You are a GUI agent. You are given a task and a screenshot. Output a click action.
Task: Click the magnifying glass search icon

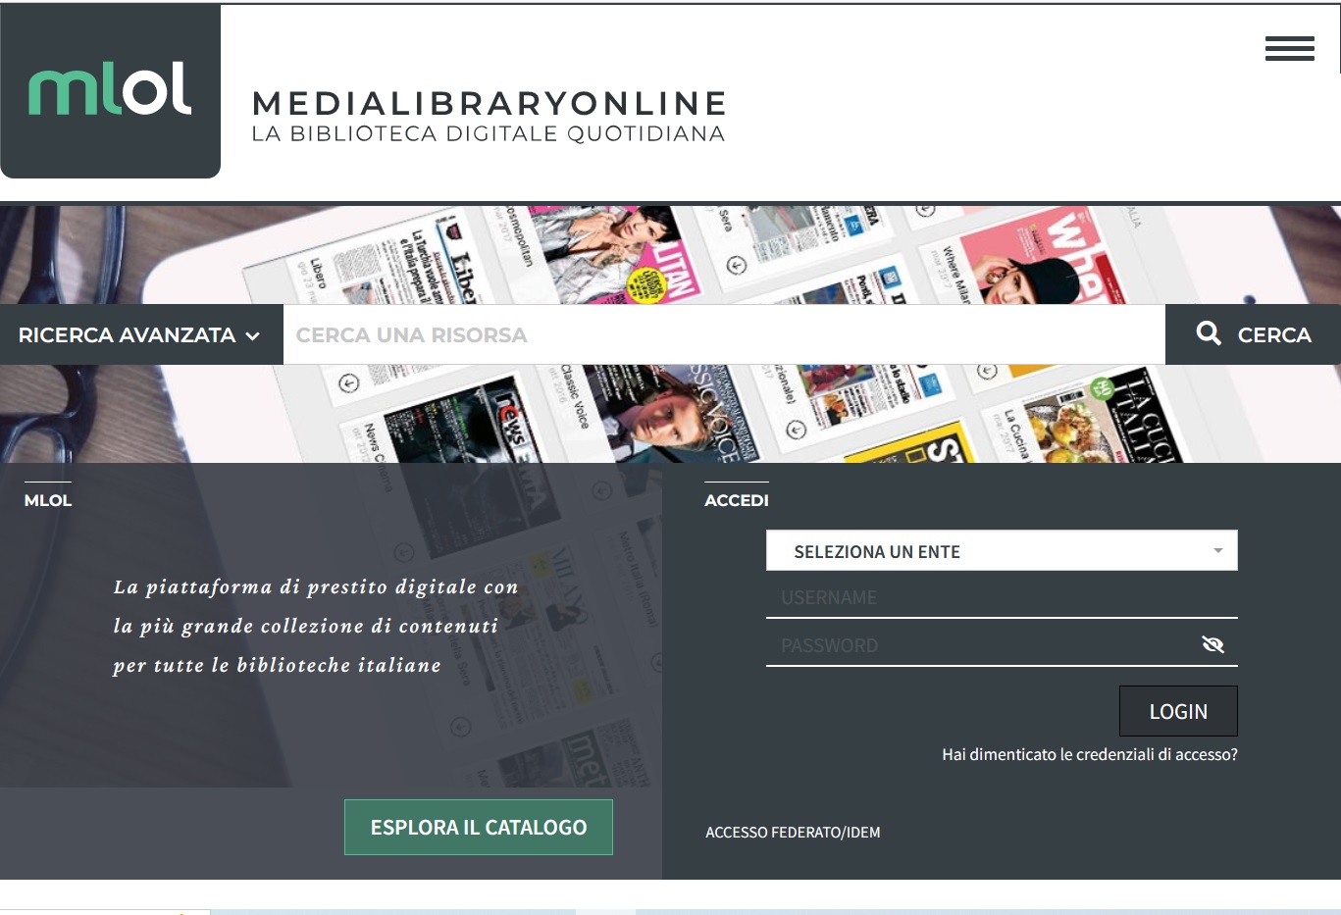1209,334
